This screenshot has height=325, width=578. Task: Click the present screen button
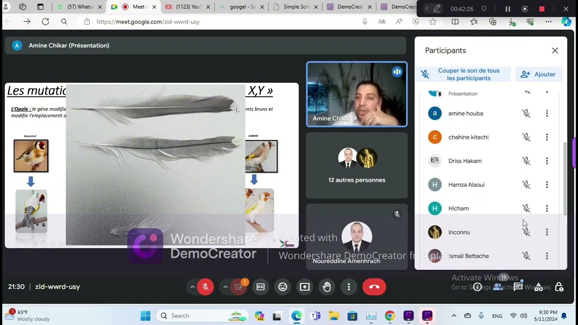(x=305, y=287)
